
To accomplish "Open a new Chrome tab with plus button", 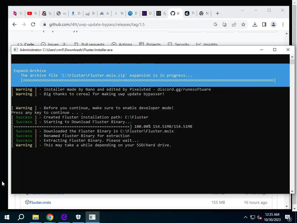I will 218,13.
